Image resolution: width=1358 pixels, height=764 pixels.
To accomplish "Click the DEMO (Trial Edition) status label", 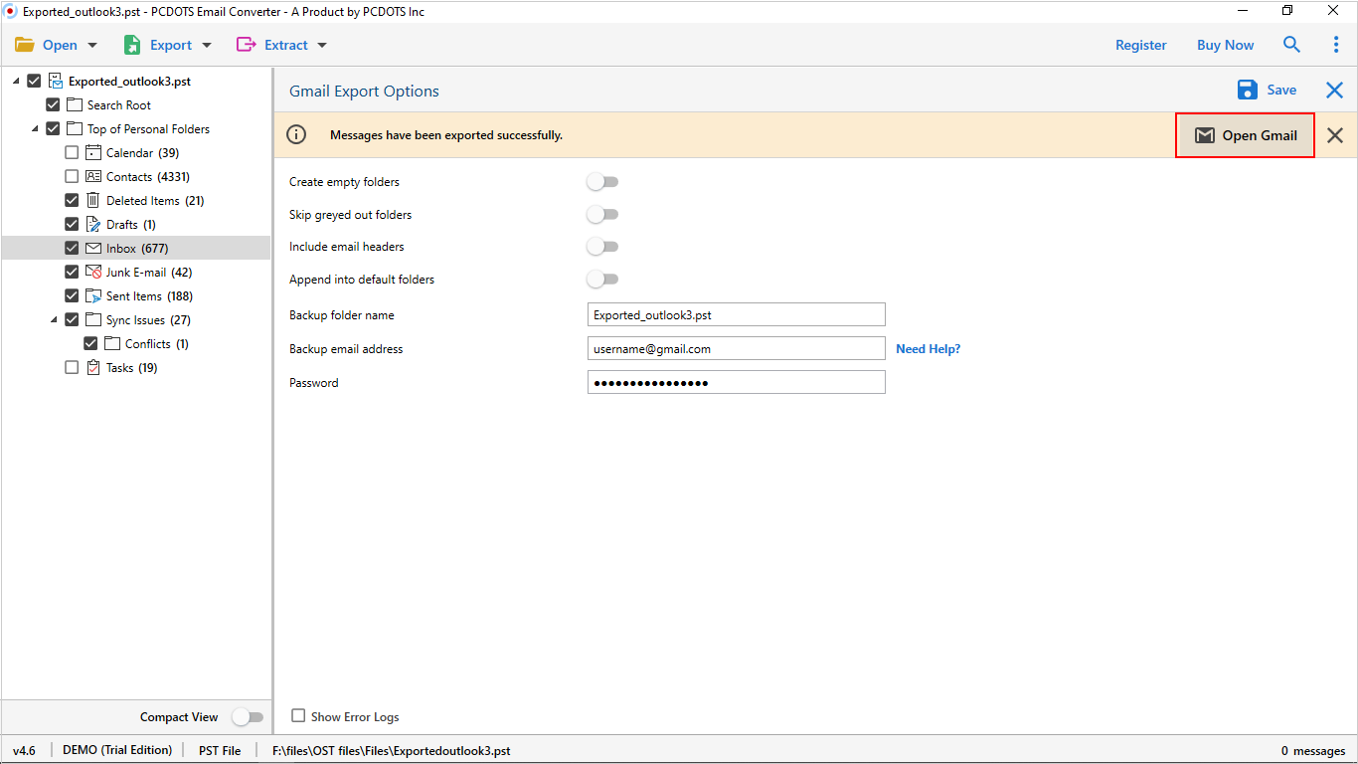I will click(x=117, y=750).
